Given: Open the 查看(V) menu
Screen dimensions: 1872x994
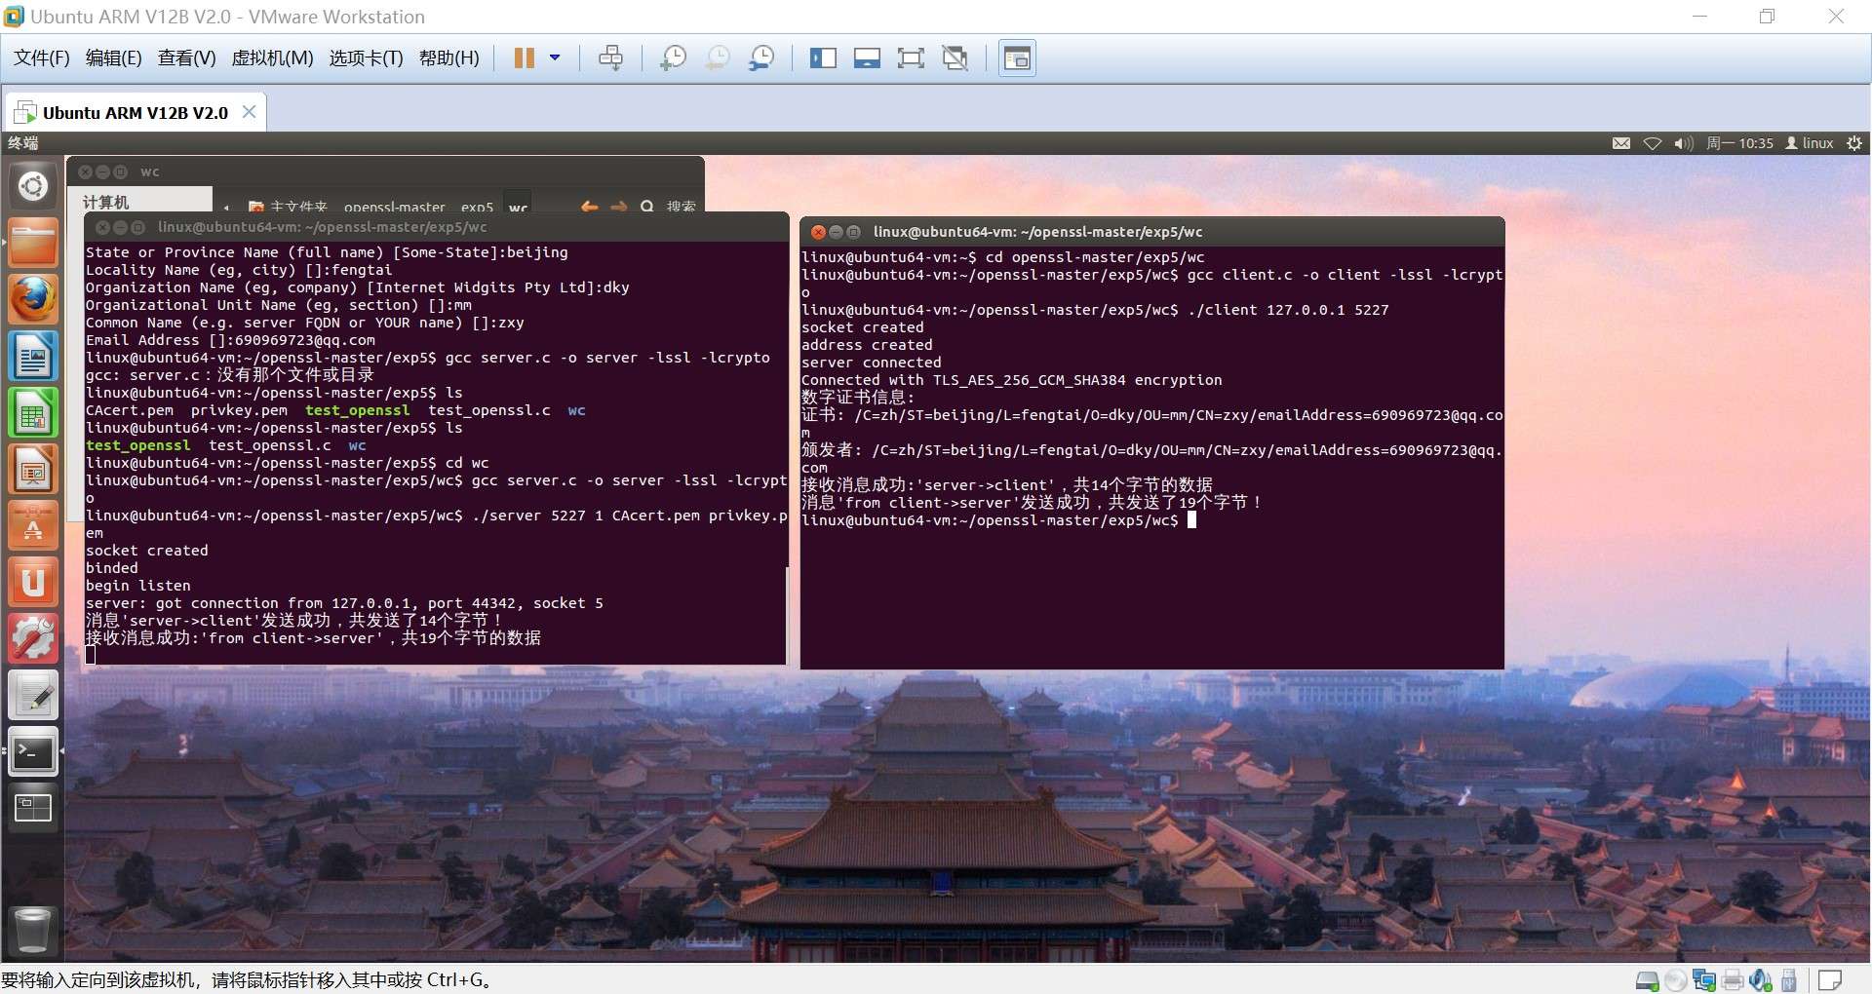Looking at the screenshot, I should tap(186, 58).
